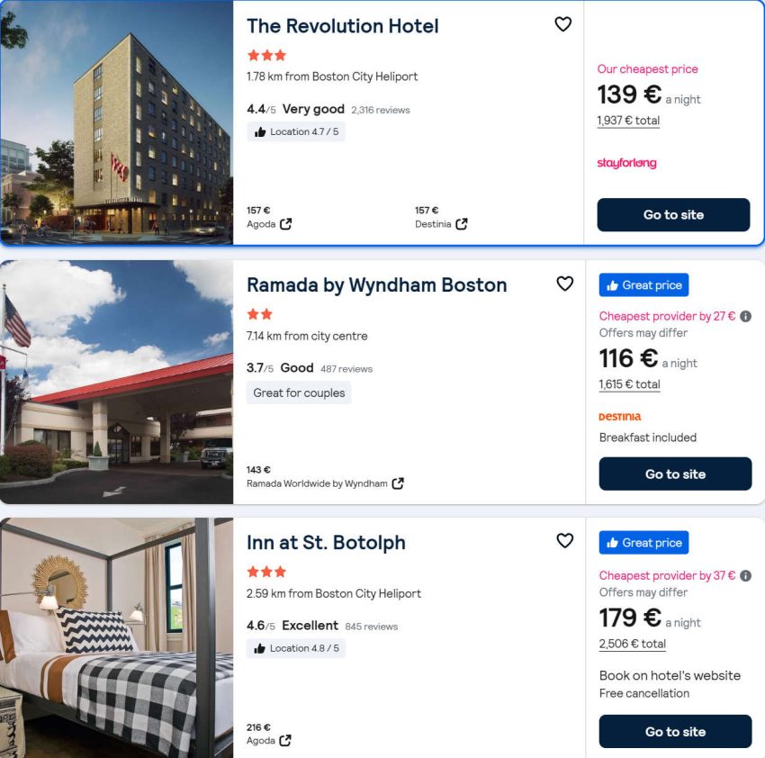
Task: Click Ramada Worldwide by Wyndham external link icon
Action: click(x=398, y=483)
